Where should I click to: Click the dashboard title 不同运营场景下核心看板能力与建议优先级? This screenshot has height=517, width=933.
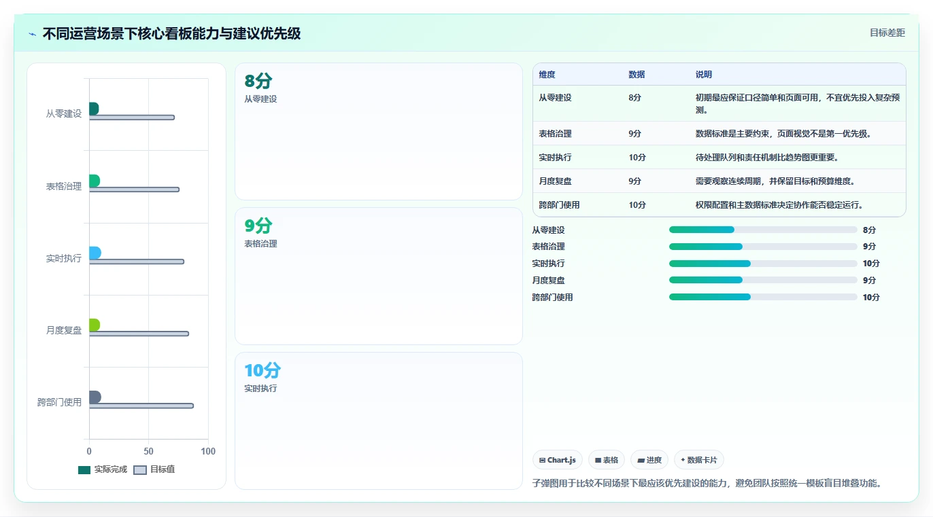click(x=171, y=33)
